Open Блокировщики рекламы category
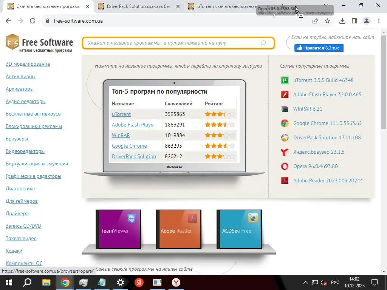Screen dimensions: 387x290 pyautogui.click(x=34, y=126)
